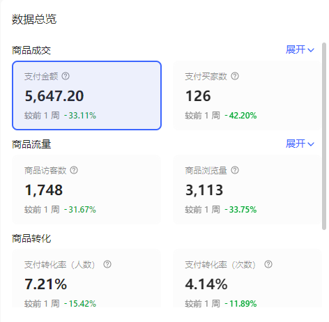
Task: Click the -33.11% change value
Action: coord(80,116)
